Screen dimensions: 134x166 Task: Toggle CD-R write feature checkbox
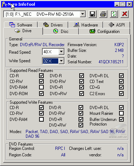41,108
